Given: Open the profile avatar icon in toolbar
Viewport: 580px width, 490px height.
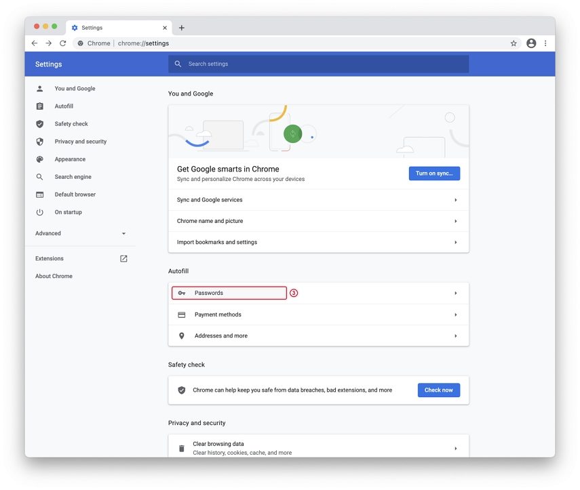Looking at the screenshot, I should coord(531,43).
